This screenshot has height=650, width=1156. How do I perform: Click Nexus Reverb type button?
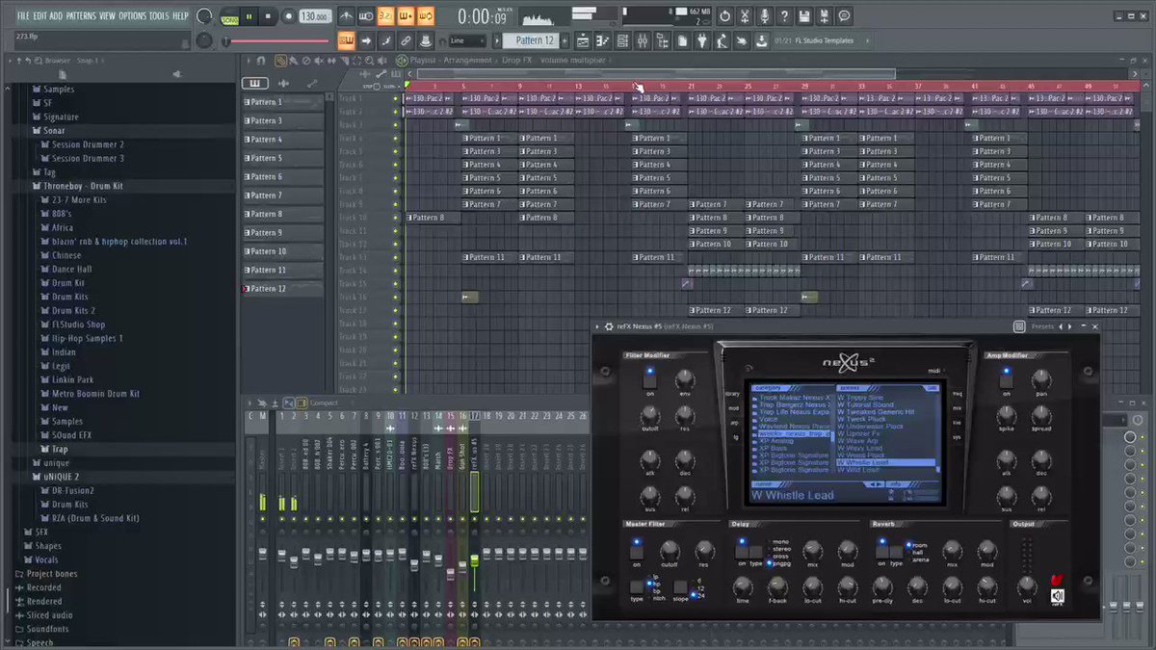[897, 552]
